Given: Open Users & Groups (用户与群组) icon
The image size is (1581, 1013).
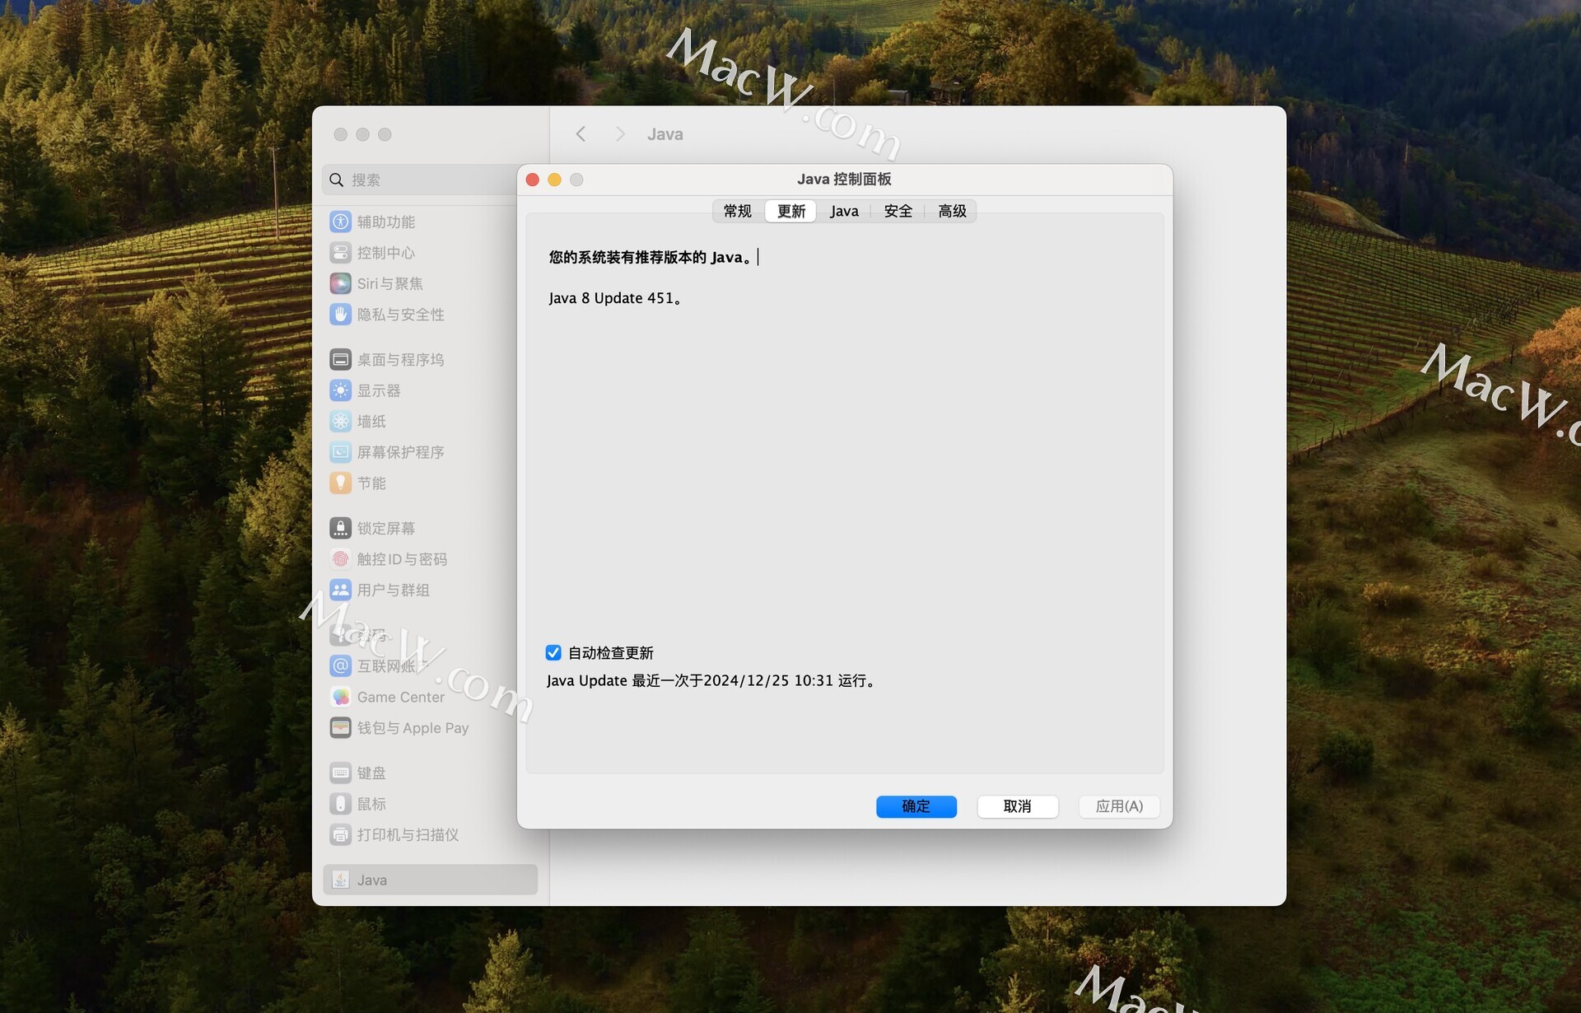Looking at the screenshot, I should pyautogui.click(x=340, y=590).
